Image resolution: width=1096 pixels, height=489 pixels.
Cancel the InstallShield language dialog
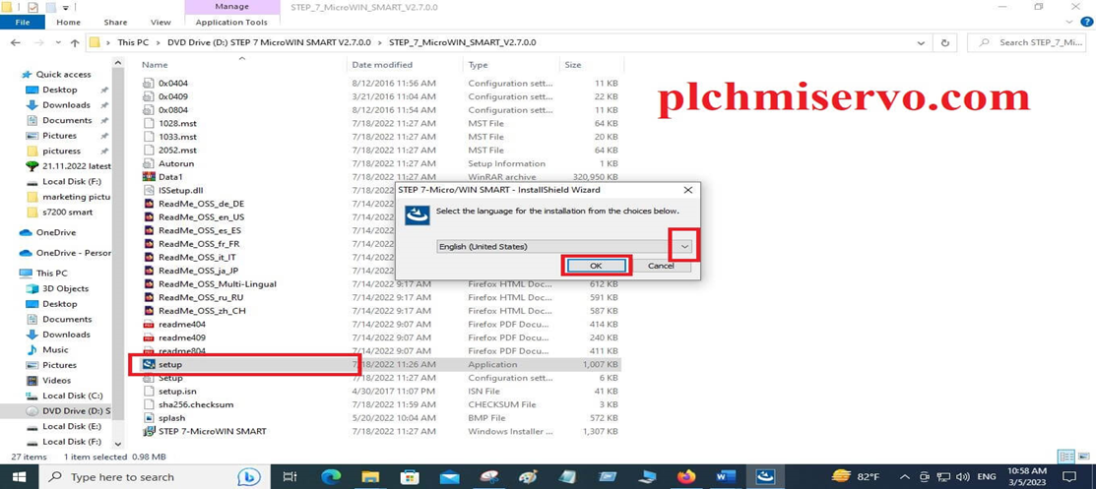(x=661, y=266)
